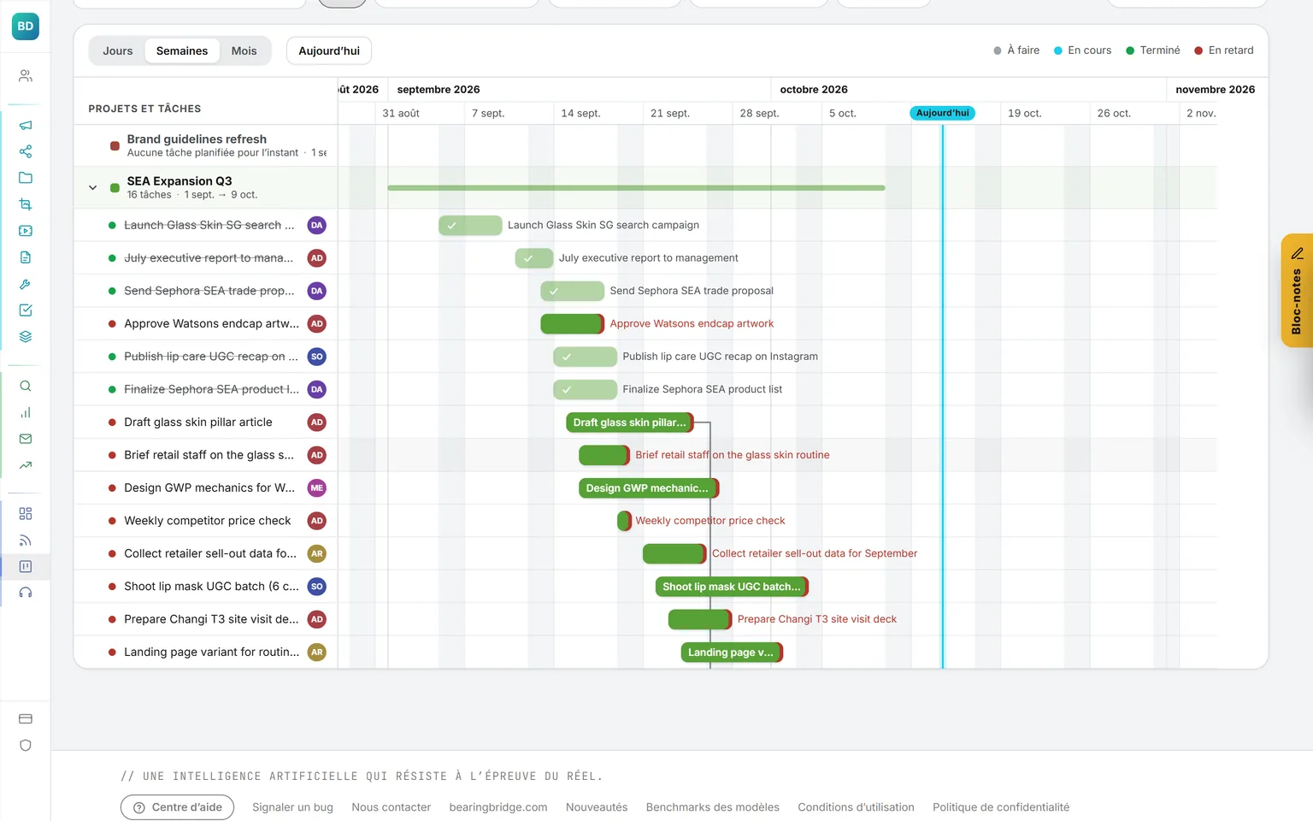Switch to the Mois view
The image size is (1313, 821).
pyautogui.click(x=244, y=50)
